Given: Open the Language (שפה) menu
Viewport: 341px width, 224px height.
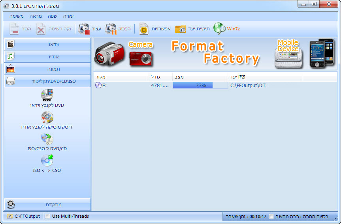Looking at the screenshot, I should click(53, 16).
